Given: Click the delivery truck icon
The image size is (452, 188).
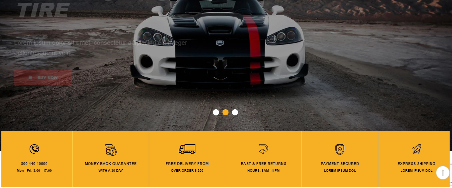Looking at the screenshot, I should [x=187, y=149].
